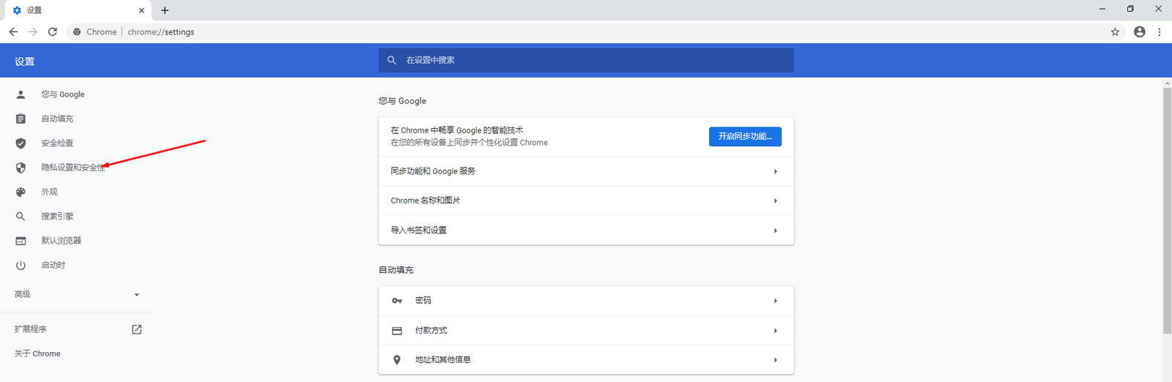1172x382 pixels.
Task: Click the palette icon for 外观
Action: (21, 192)
